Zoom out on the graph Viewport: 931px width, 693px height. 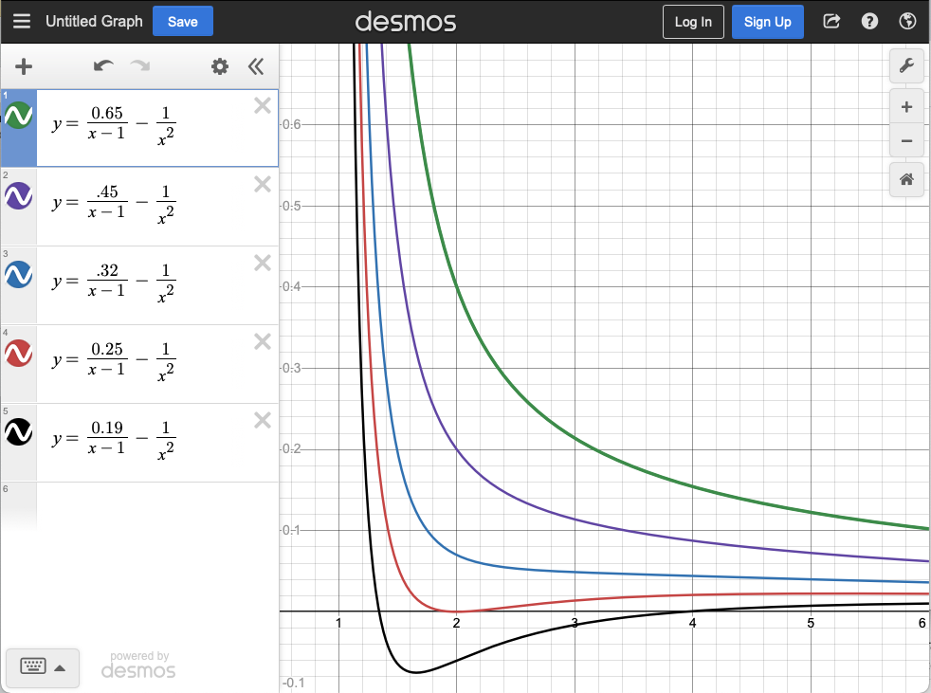coord(906,141)
